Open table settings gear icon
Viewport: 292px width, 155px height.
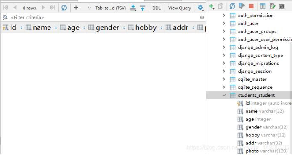[200, 8]
